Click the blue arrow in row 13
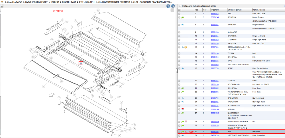285x138 pixels. click(183, 47)
